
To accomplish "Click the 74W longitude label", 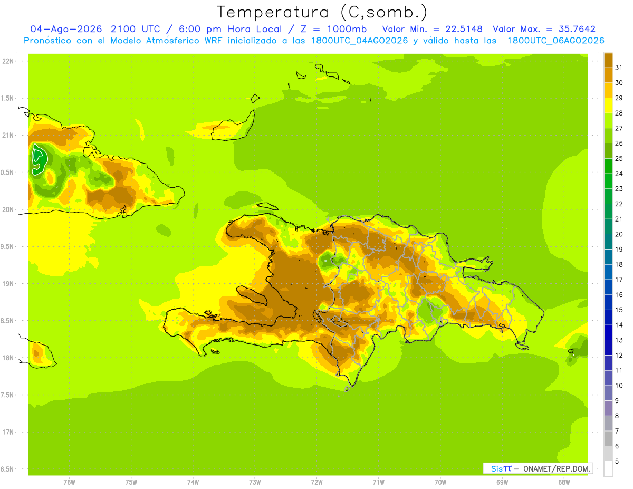I will pyautogui.click(x=193, y=482).
